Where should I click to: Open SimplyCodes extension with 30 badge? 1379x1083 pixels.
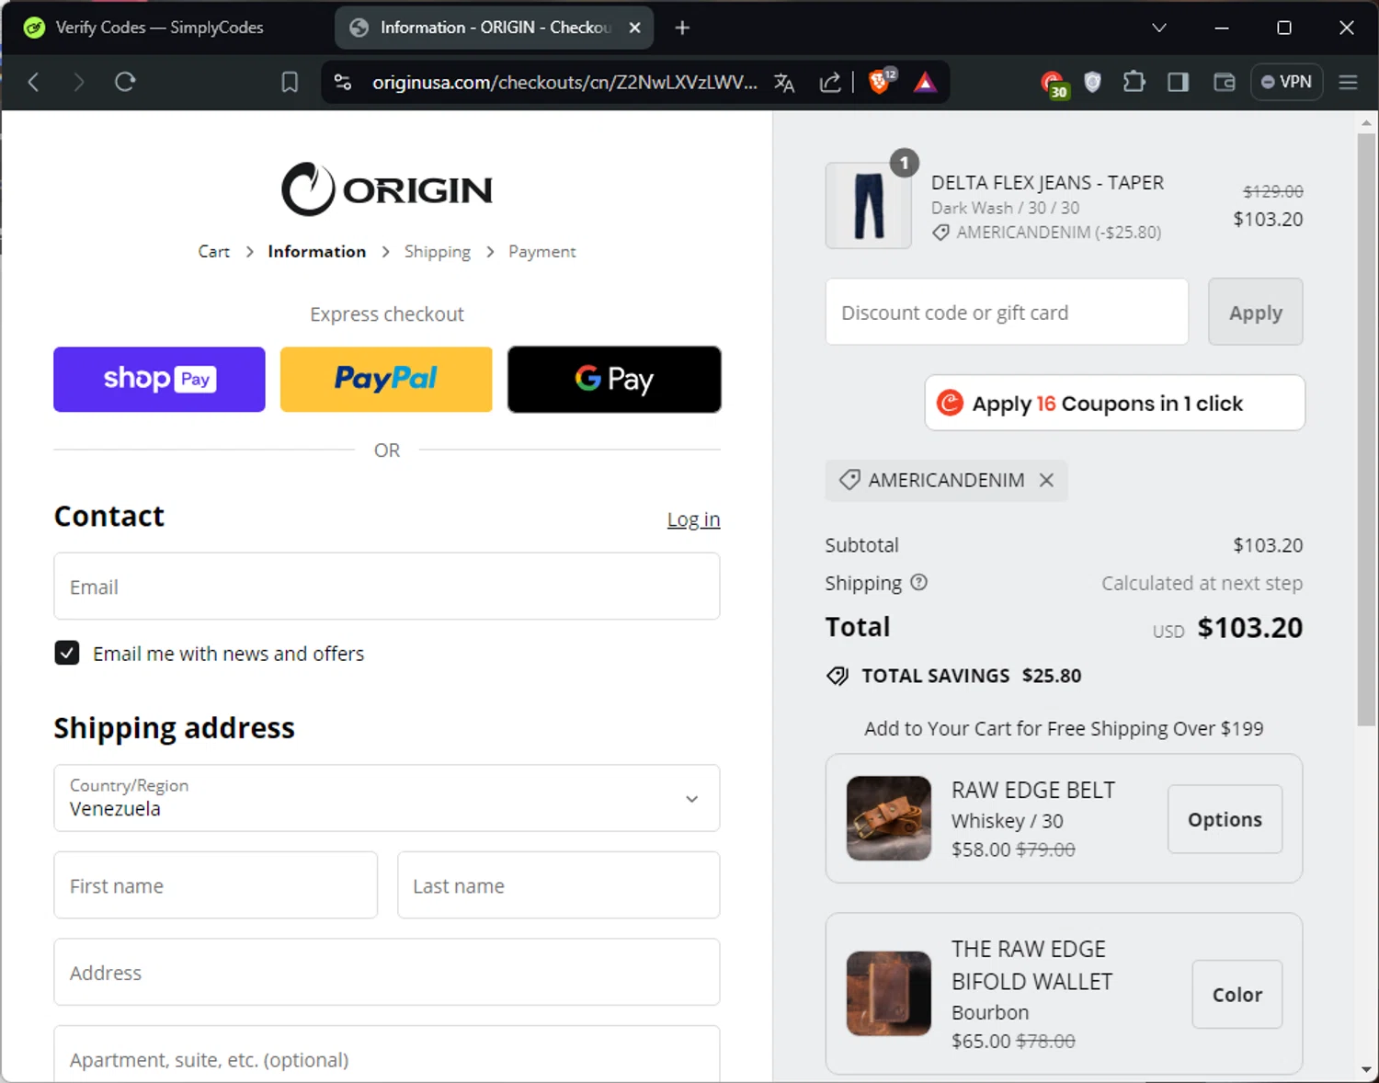(1053, 84)
